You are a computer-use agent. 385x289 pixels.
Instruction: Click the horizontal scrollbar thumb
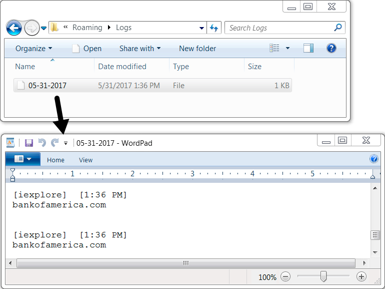186,263
